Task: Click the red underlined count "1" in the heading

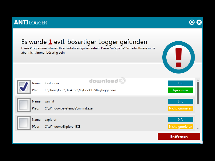Action: click(50, 42)
